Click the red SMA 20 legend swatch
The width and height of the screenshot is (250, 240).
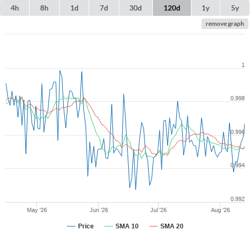pos(153,226)
